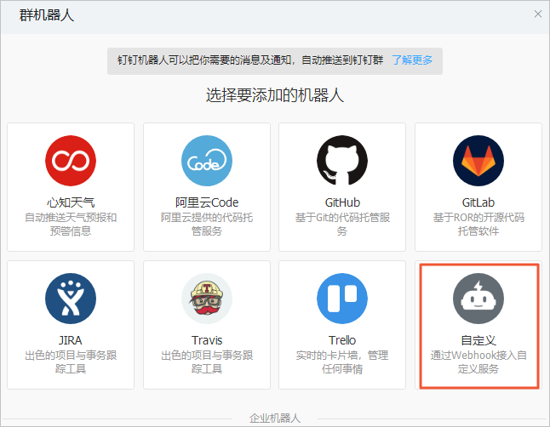Click the 自定义 name label
The image size is (550, 427).
tap(478, 340)
